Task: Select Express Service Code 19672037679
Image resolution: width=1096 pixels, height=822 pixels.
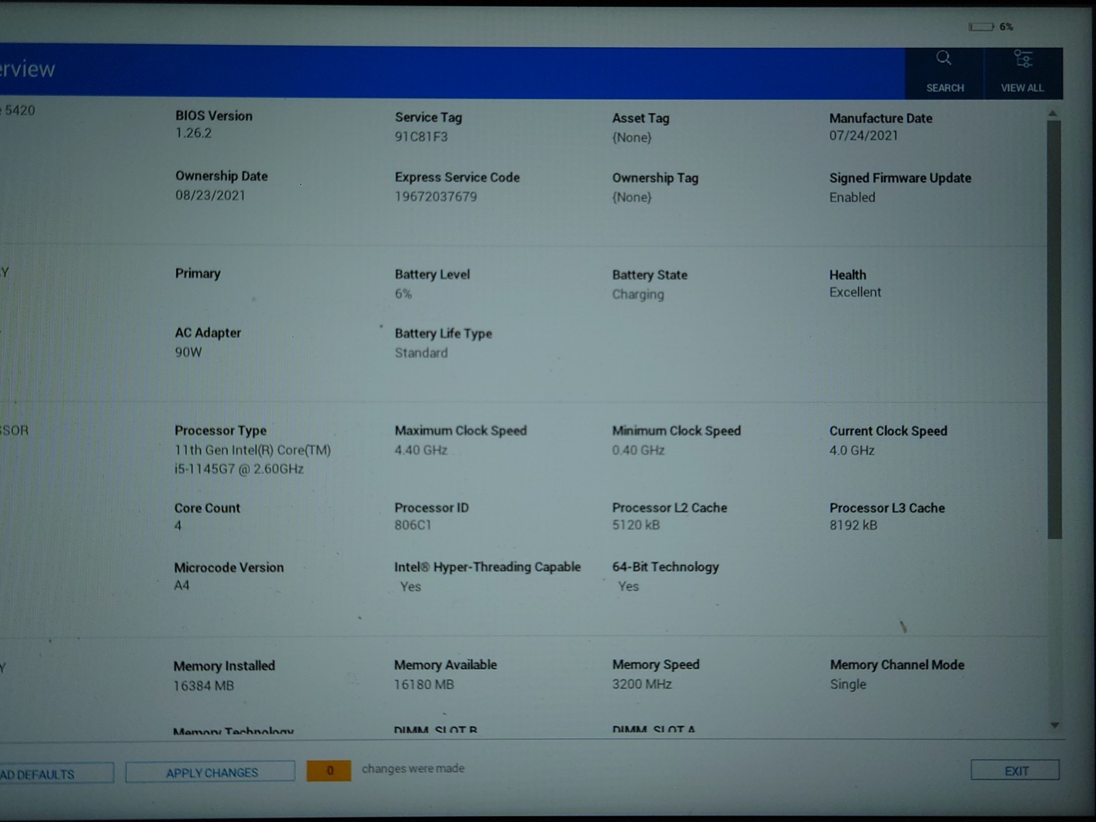Action: (436, 197)
